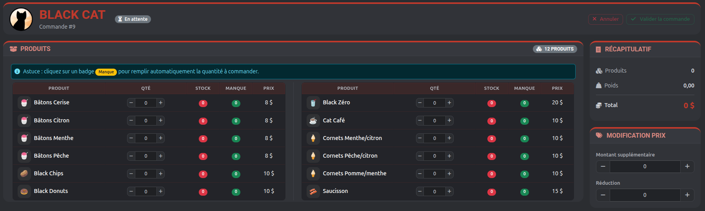705x211 pixels.
Task: Click the Black Donuts product icon
Action: [24, 191]
